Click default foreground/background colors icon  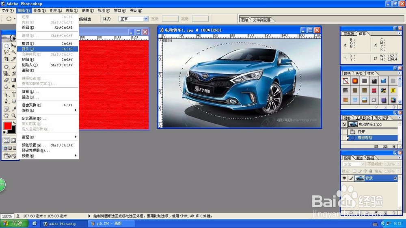[5, 133]
